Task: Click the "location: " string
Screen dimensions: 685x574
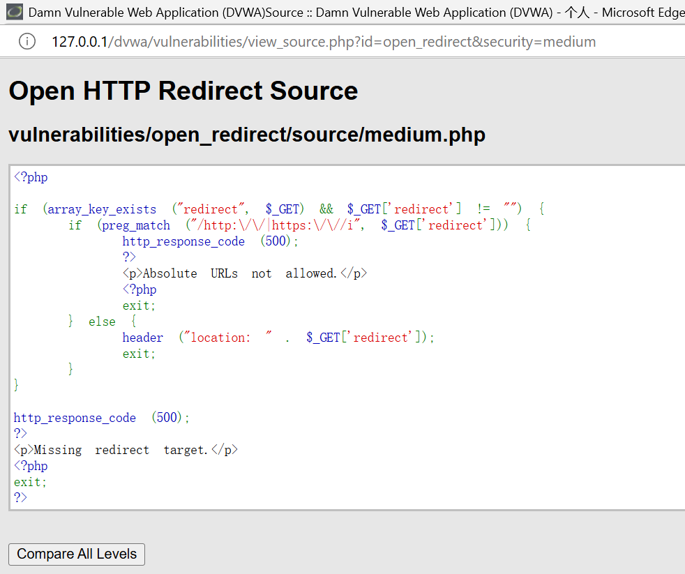Action: click(x=227, y=338)
